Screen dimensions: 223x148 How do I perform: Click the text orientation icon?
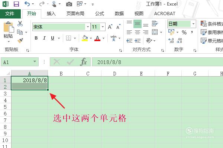[x=149, y=41]
